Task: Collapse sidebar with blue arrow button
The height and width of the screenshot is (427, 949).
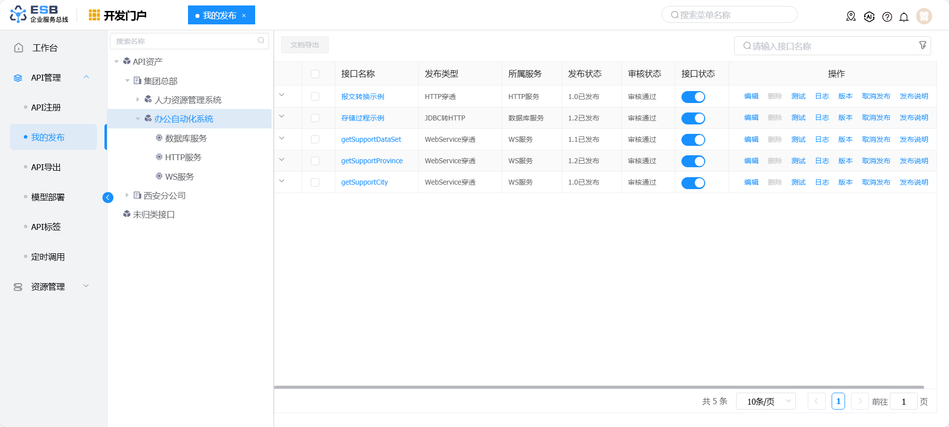Action: click(107, 198)
